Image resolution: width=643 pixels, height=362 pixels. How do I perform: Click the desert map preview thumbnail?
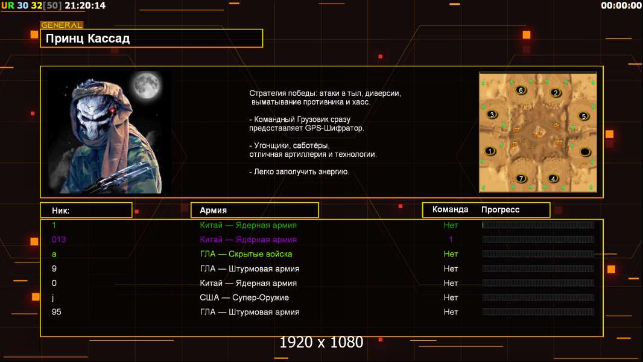coord(537,132)
